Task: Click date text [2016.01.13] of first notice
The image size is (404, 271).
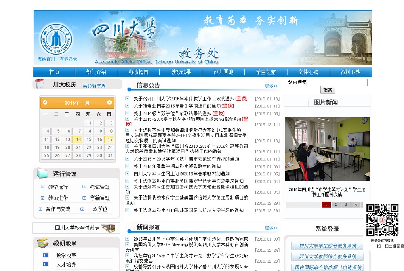Action: (x=267, y=99)
